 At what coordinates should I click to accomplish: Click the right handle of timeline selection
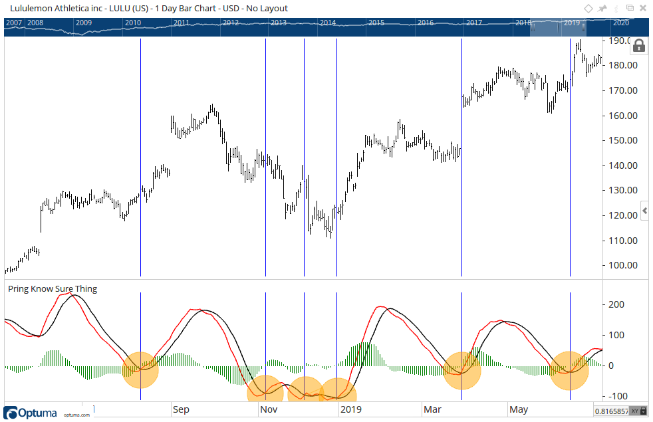[583, 27]
